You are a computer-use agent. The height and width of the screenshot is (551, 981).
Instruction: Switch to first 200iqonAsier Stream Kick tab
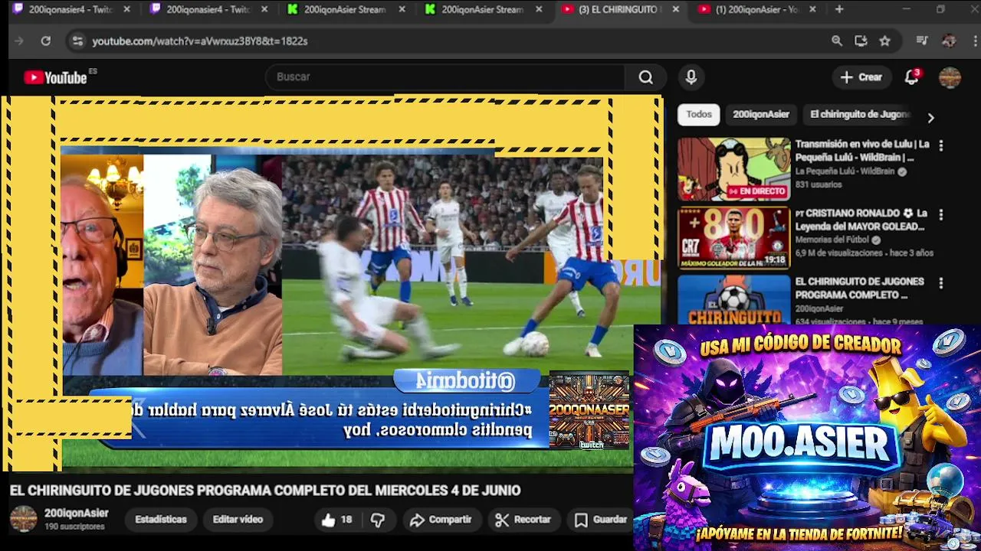pyautogui.click(x=346, y=10)
